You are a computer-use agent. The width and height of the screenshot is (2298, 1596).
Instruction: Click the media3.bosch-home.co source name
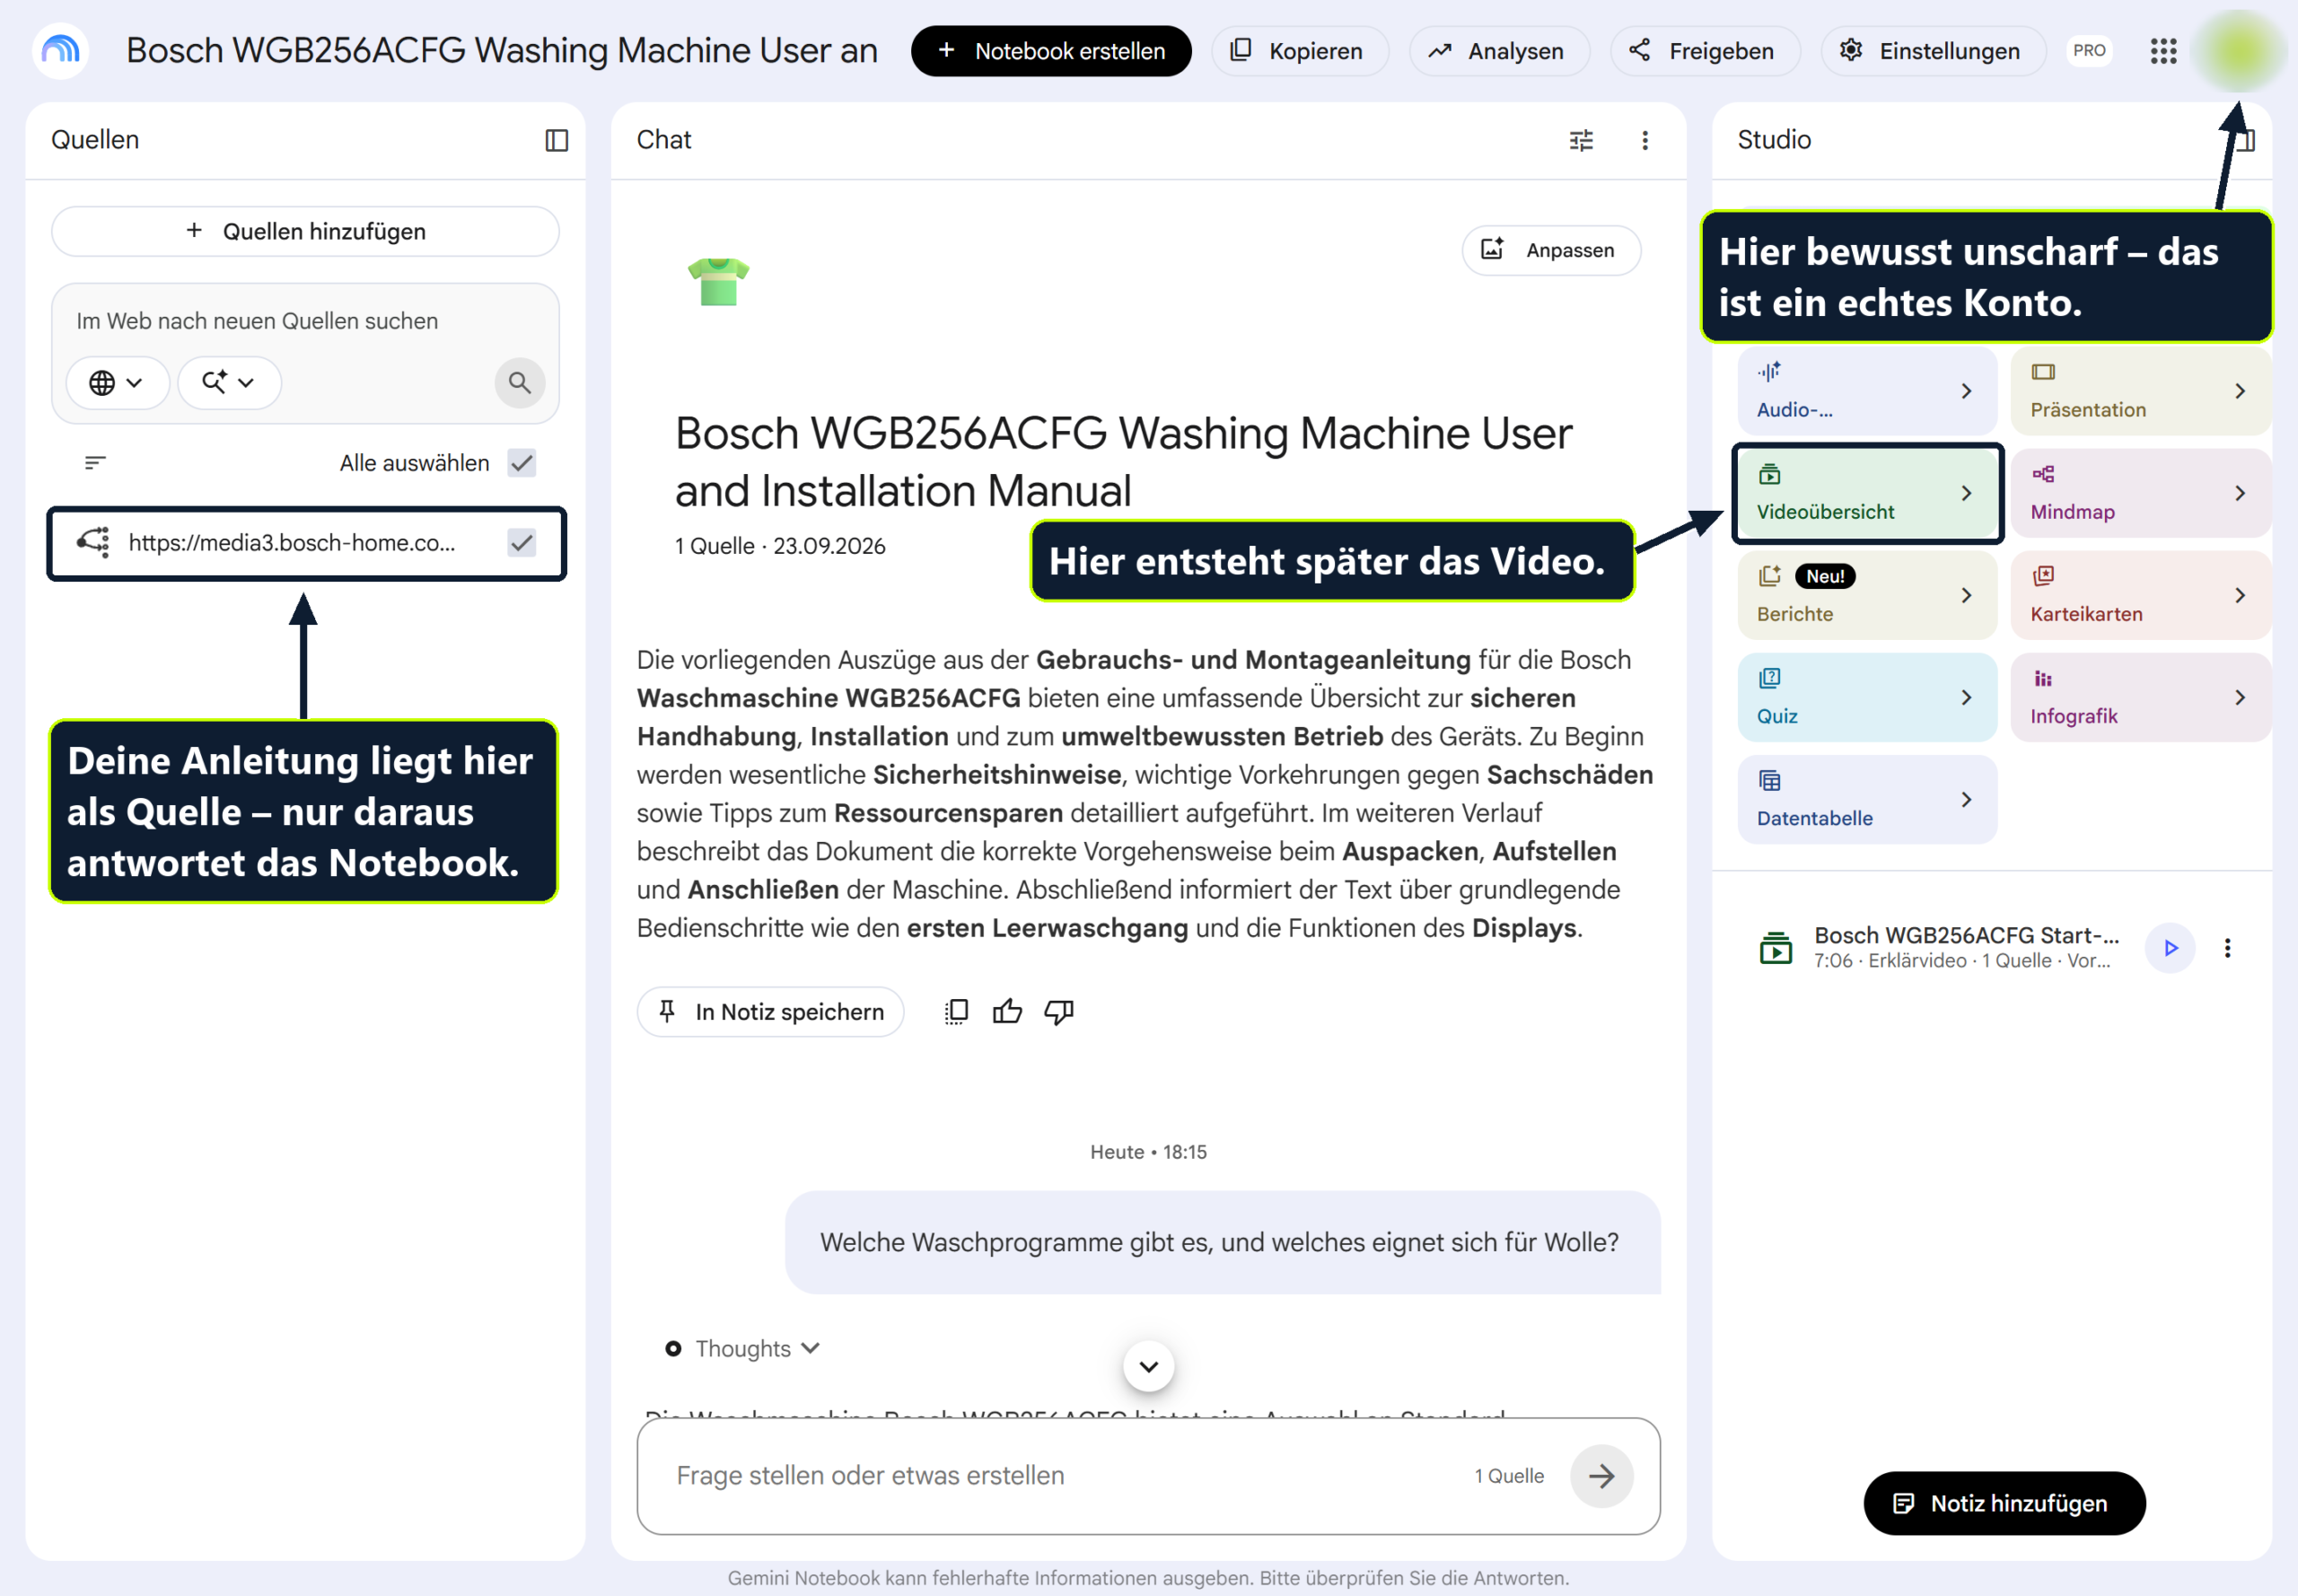pyautogui.click(x=292, y=542)
